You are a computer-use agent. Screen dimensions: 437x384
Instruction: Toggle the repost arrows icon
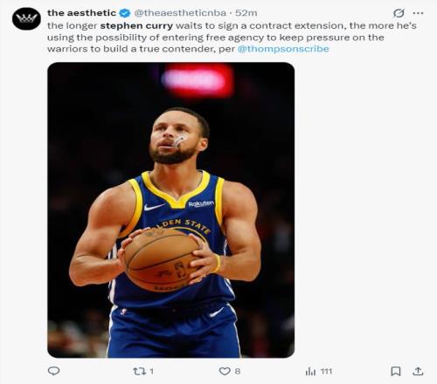click(x=139, y=371)
